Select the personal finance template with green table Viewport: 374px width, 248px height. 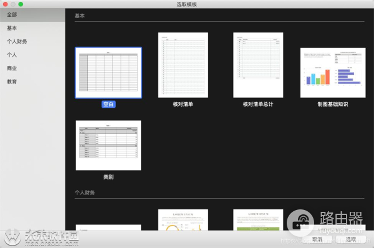(258, 220)
